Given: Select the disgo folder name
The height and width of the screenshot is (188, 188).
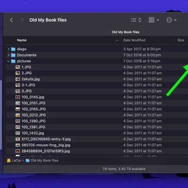Looking at the screenshot, I should point(22,49).
